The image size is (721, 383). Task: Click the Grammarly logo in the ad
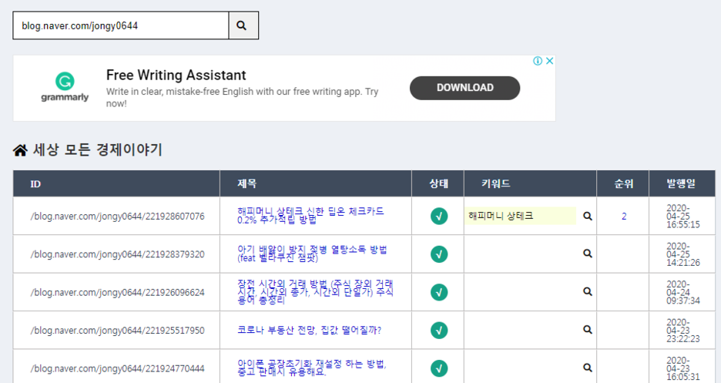(x=65, y=87)
